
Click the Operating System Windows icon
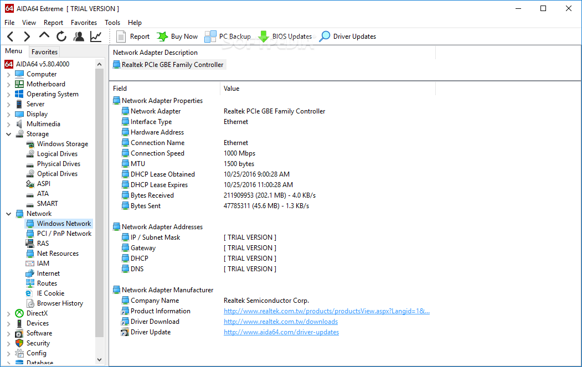pos(19,94)
